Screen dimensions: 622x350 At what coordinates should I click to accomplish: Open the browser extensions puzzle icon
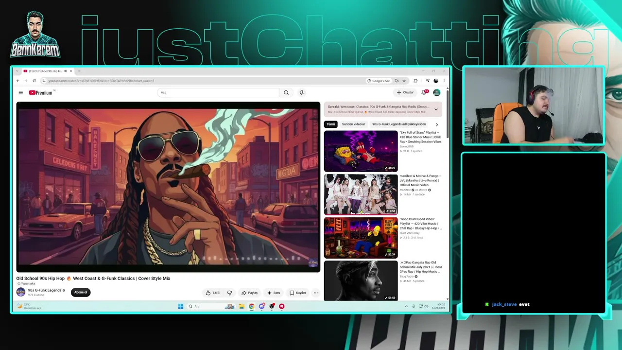coord(415,81)
